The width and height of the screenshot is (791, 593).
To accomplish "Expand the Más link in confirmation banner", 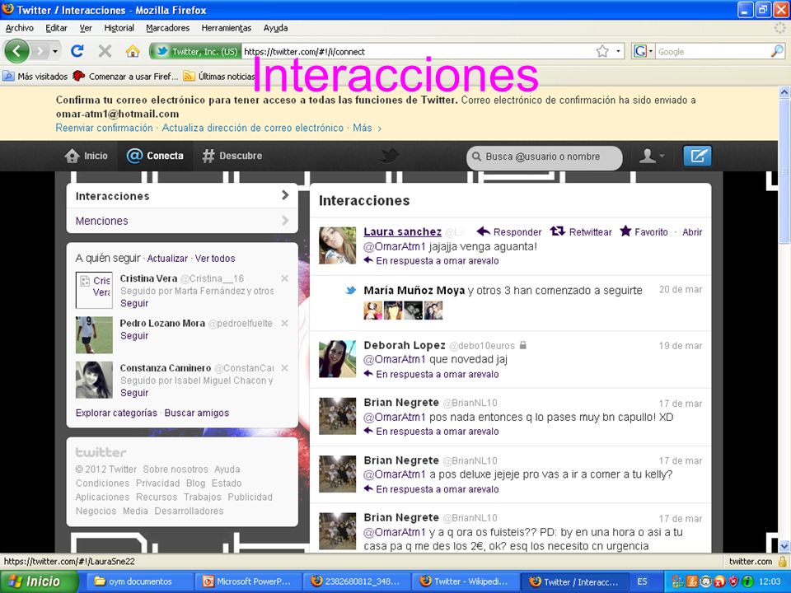I will (x=367, y=128).
